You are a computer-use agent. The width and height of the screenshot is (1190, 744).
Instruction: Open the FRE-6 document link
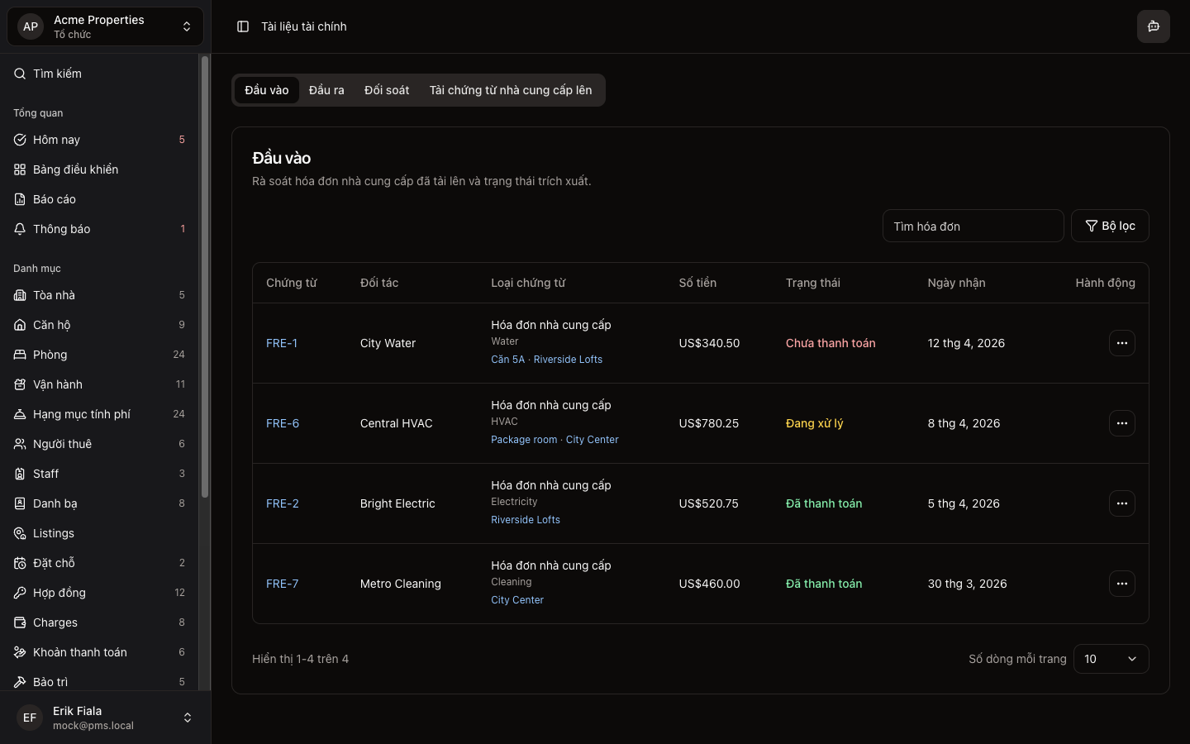pyautogui.click(x=283, y=423)
